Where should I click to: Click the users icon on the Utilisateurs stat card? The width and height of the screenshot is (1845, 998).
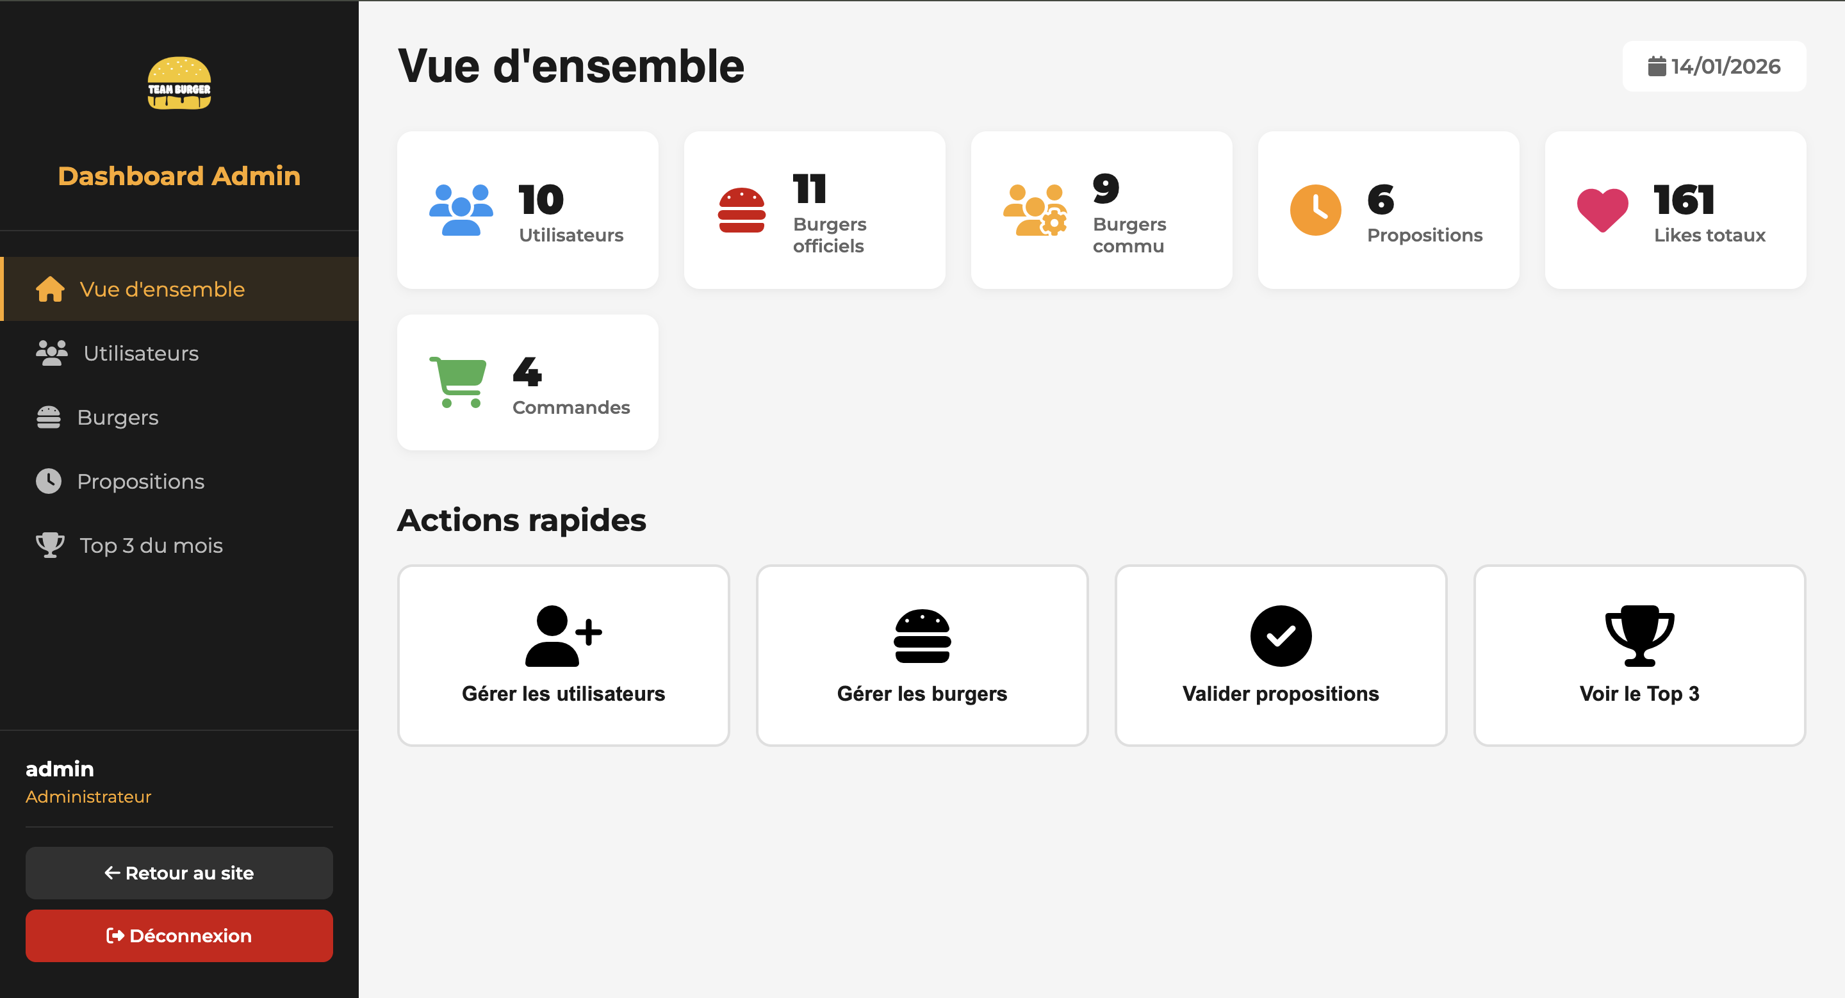[462, 209]
